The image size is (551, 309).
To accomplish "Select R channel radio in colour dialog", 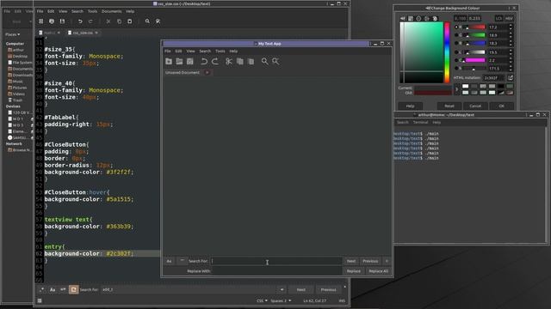I will (456, 27).
